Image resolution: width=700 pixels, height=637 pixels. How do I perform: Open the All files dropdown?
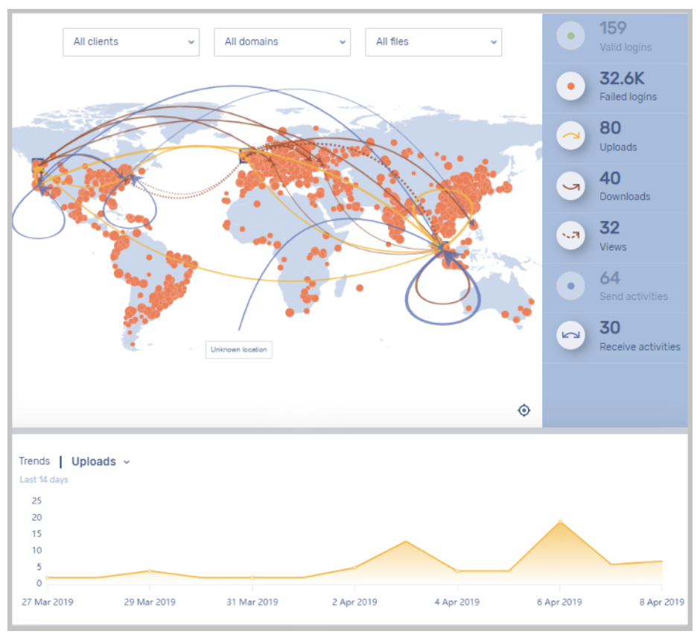[x=433, y=42]
